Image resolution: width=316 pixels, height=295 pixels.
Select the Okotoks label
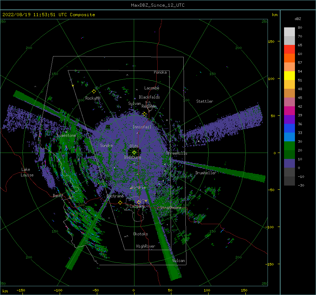(140, 234)
